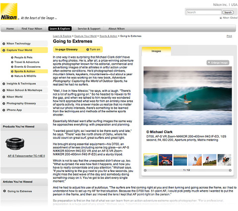Select the mountain biker thumbnail
The width and height of the screenshot is (238, 211).
[x=210, y=160]
